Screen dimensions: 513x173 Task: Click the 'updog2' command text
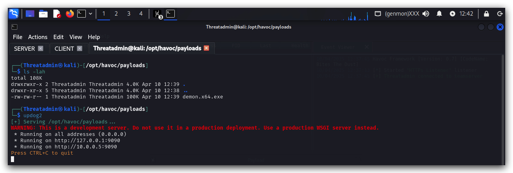pos(33,115)
